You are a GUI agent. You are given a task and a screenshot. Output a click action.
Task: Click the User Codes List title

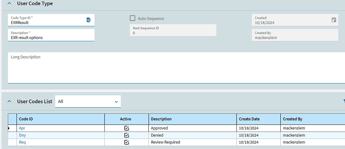tap(35, 101)
